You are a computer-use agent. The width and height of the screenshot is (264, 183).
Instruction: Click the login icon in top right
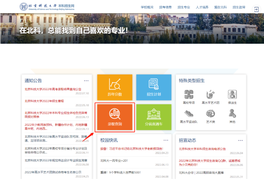coord(256,9)
